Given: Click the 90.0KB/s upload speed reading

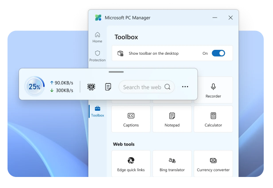Looking at the screenshot, I should [x=62, y=83].
